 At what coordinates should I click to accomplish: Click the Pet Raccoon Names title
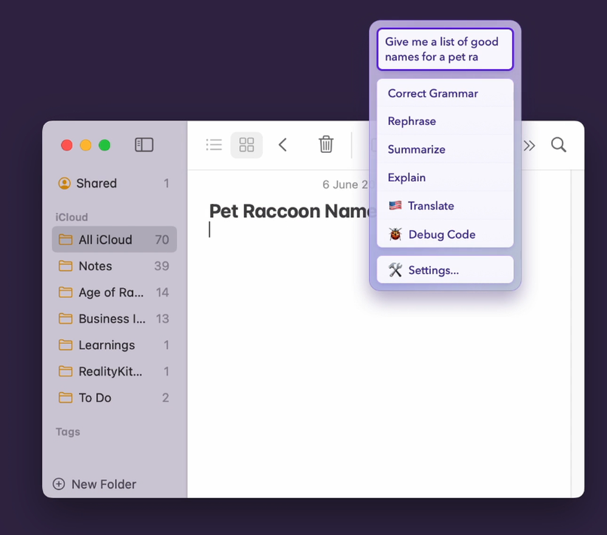pyautogui.click(x=293, y=211)
